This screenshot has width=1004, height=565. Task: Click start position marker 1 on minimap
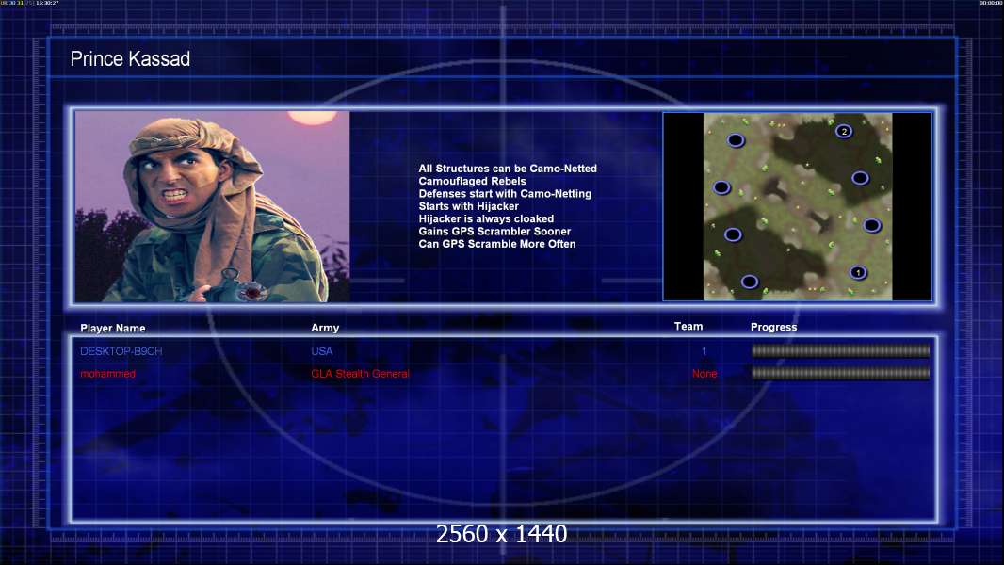tap(858, 272)
